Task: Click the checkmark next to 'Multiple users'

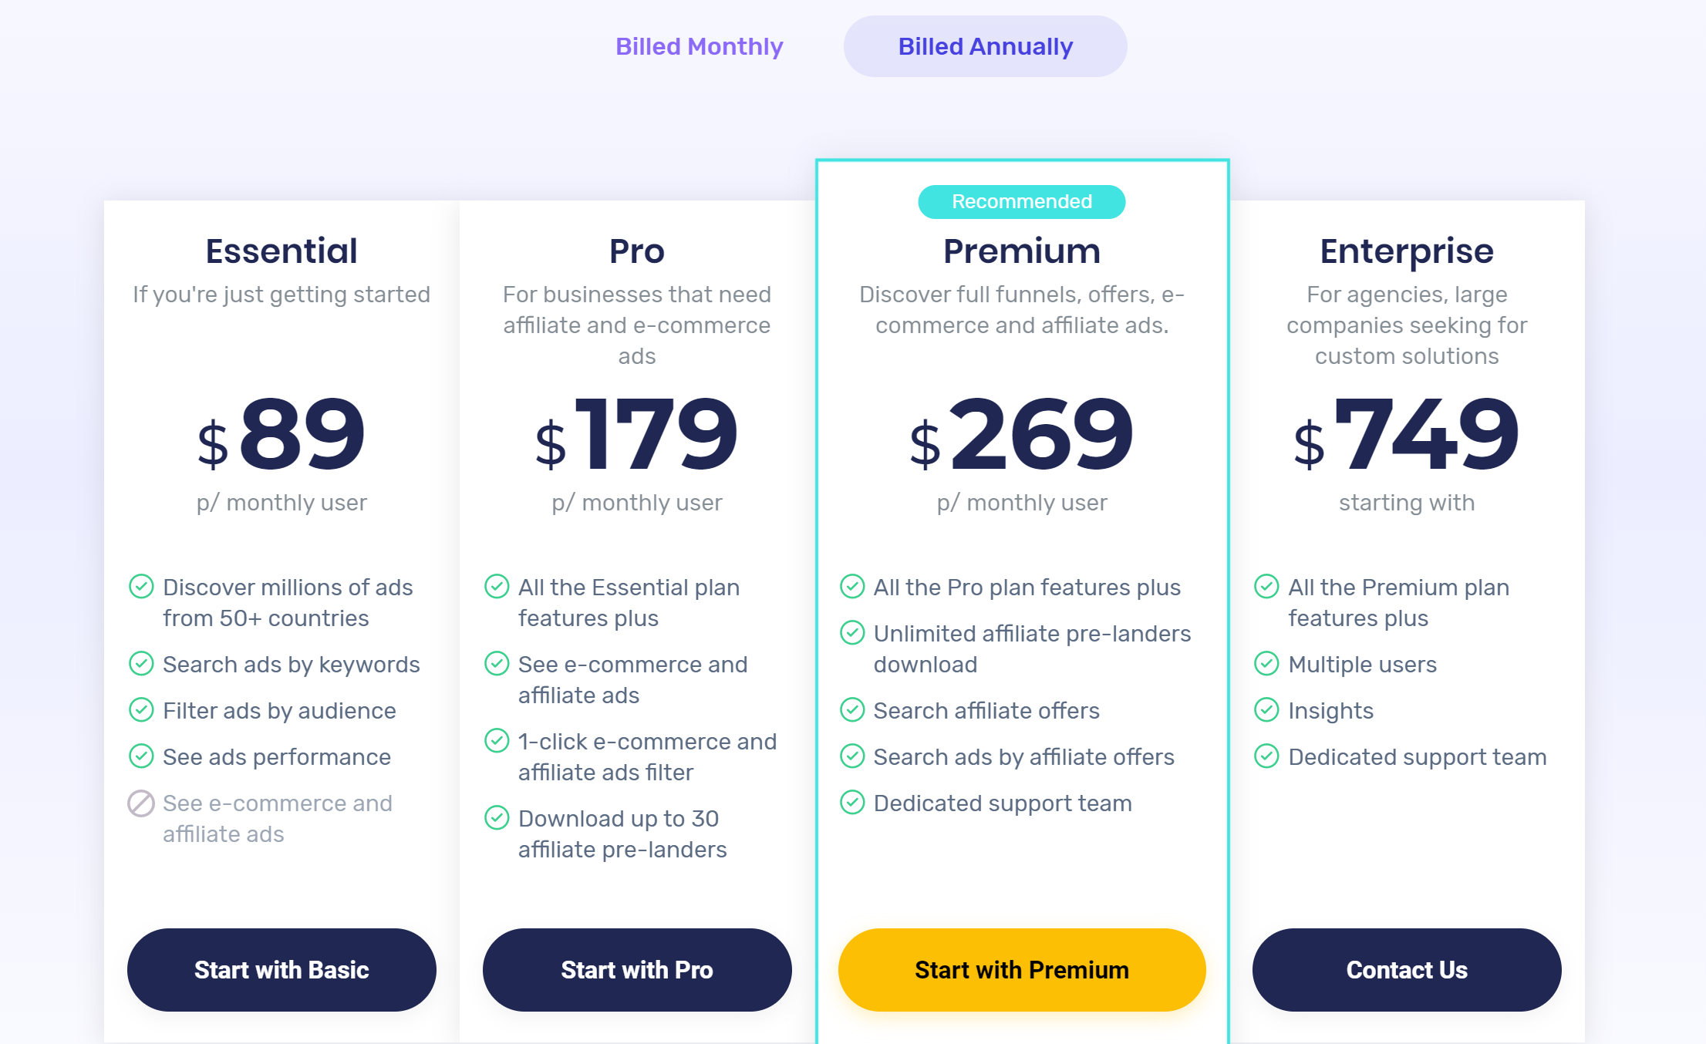Action: point(1267,664)
